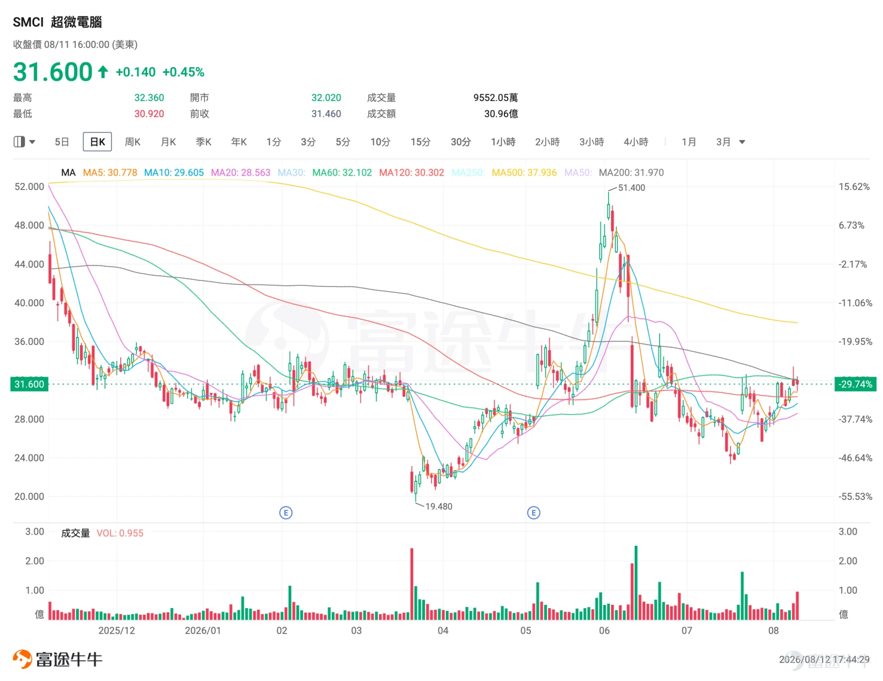Select the 1分 interval tab

[274, 142]
